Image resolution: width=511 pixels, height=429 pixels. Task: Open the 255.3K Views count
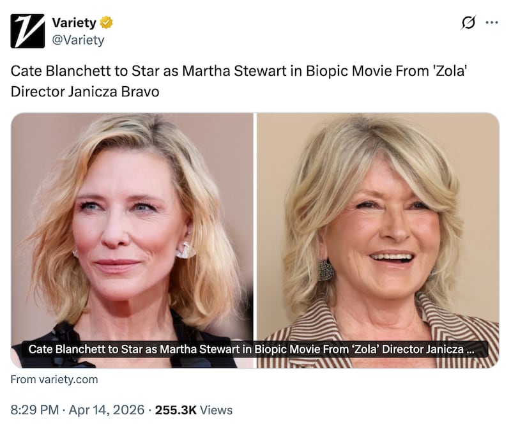175,410
